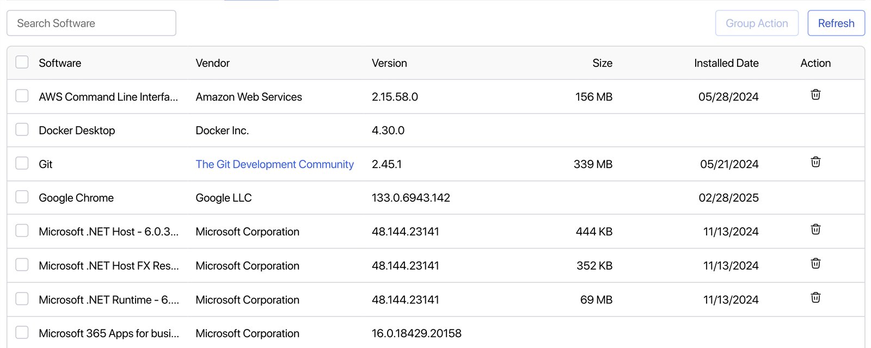Click the Vendor column header
Viewport: 871px width, 348px height.
coord(212,63)
